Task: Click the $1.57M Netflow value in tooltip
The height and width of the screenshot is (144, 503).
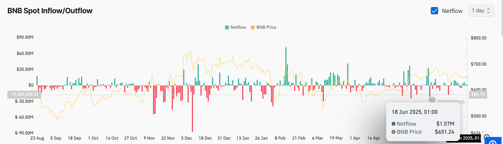Action: point(446,124)
